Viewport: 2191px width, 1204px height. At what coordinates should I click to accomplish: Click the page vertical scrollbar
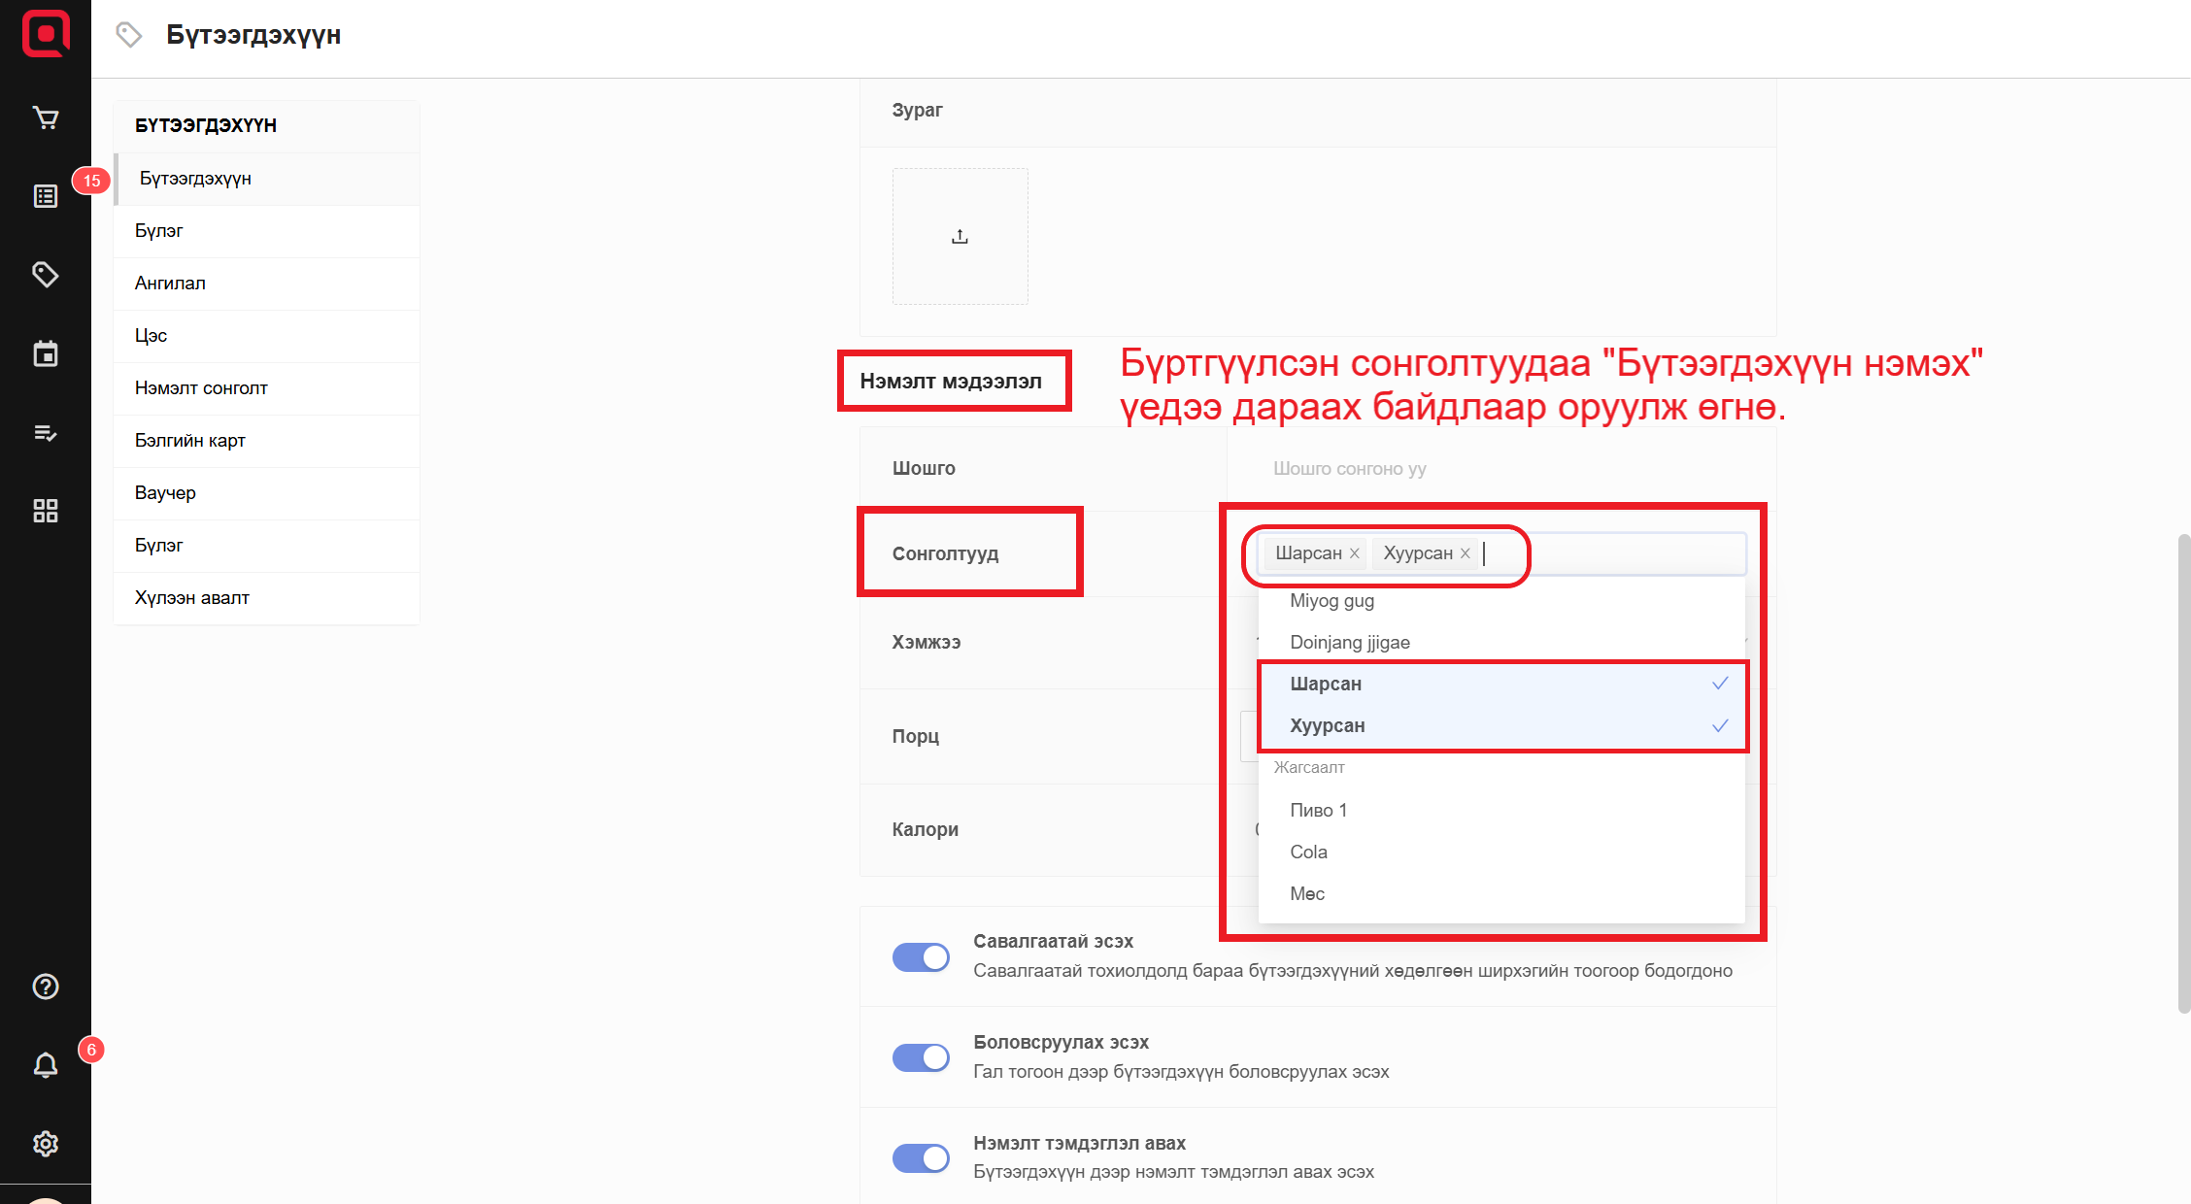[2183, 773]
